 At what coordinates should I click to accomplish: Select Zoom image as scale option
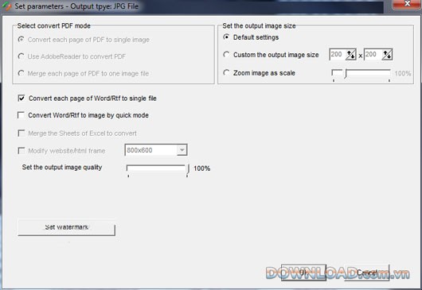click(226, 72)
